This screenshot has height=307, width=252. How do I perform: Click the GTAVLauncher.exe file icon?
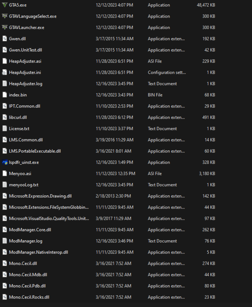[4, 27]
